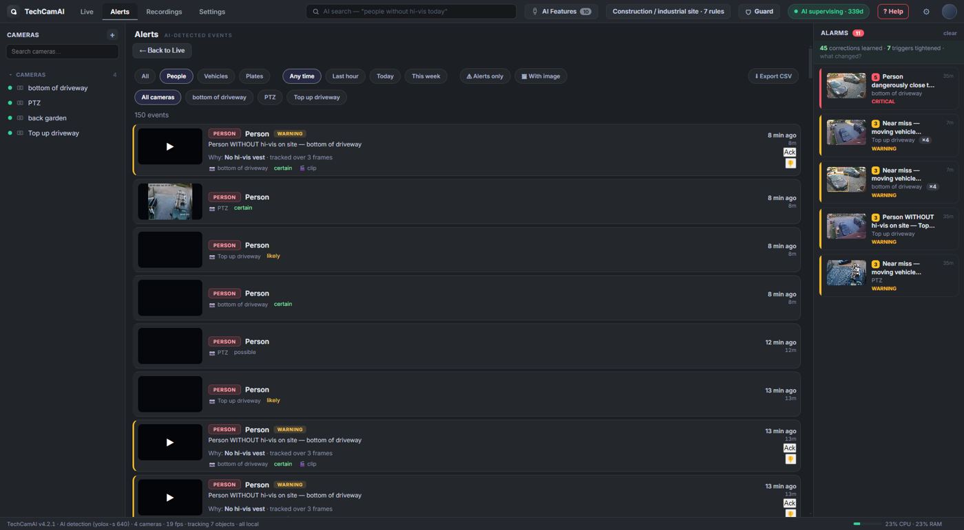Select the Alerts tab
Viewport: 964px width, 530px height.
pos(120,12)
